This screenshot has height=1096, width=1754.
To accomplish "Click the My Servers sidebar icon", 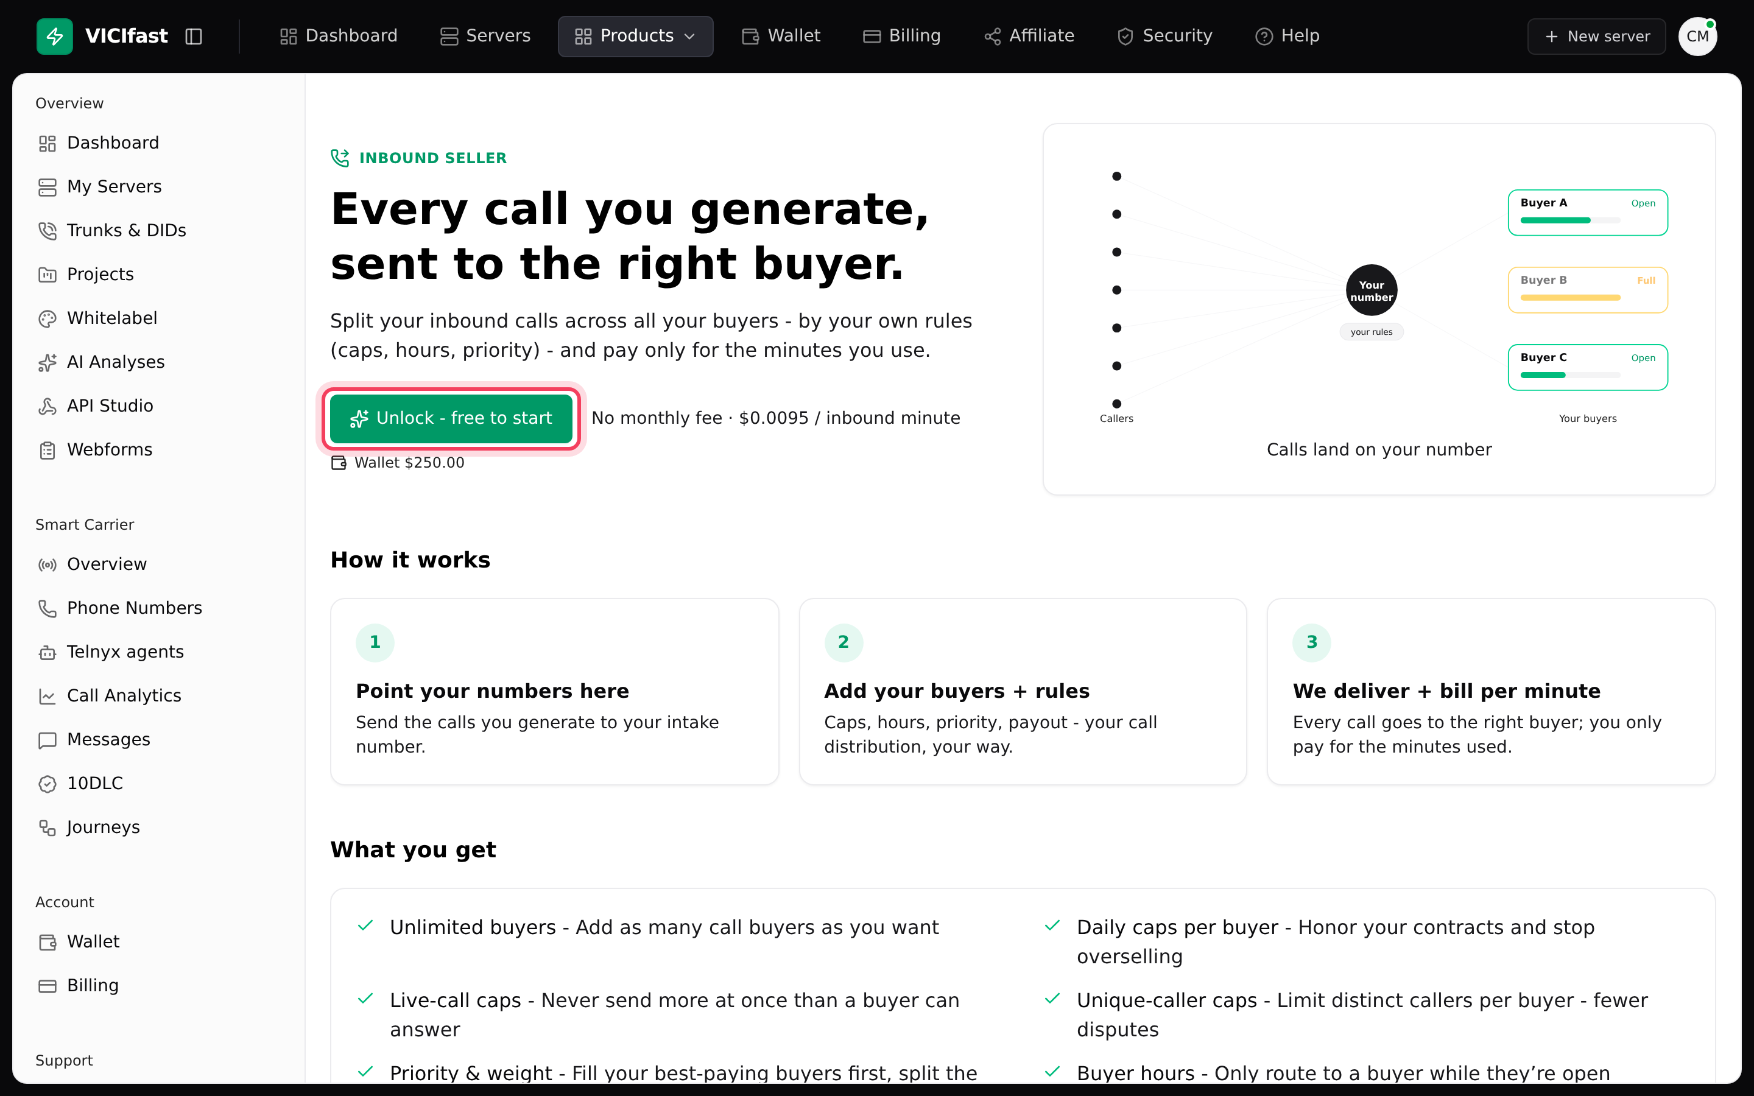I will point(47,188).
